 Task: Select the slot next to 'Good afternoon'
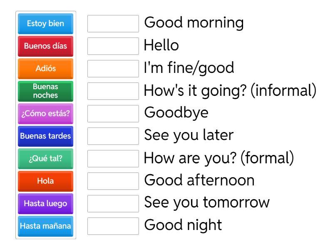(113, 181)
